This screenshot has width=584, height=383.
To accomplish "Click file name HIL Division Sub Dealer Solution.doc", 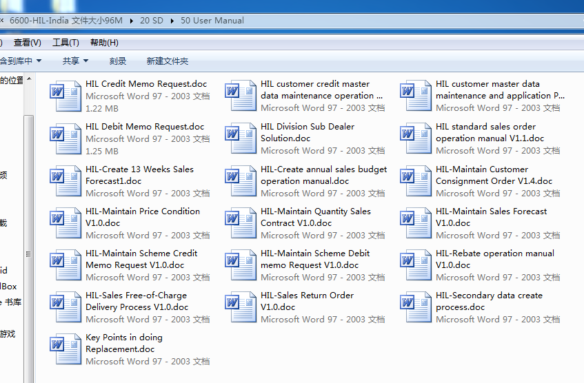I will (308, 132).
